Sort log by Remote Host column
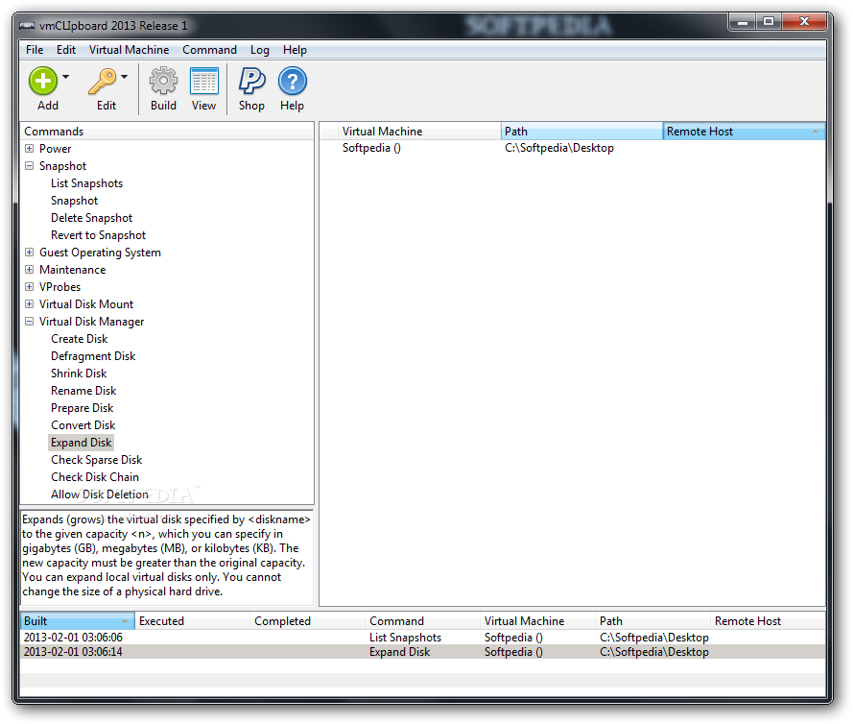The width and height of the screenshot is (853, 724). (768, 621)
